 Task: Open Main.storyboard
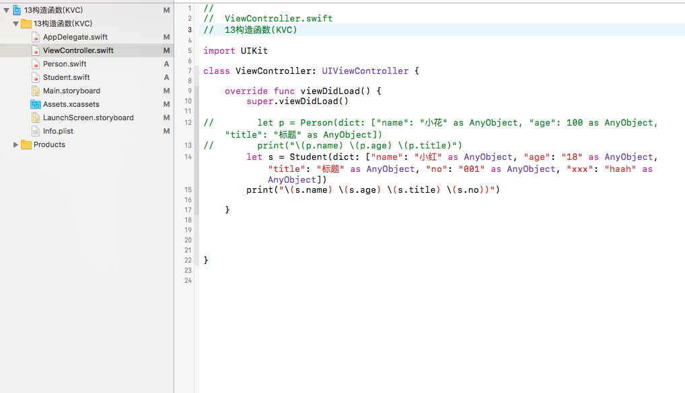71,91
